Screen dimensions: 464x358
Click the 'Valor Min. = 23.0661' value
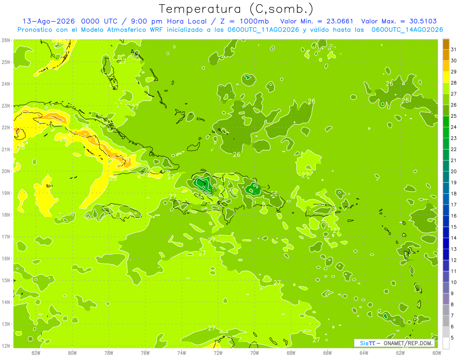pos(317,21)
